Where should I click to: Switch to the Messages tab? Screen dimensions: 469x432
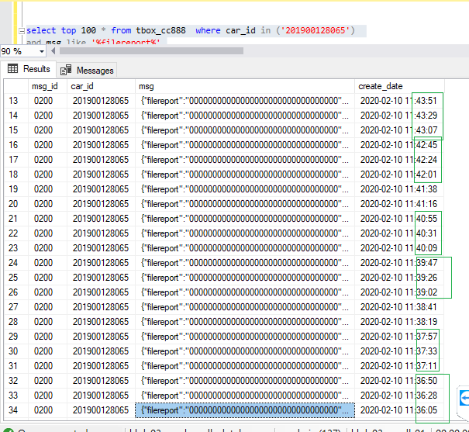tap(88, 71)
